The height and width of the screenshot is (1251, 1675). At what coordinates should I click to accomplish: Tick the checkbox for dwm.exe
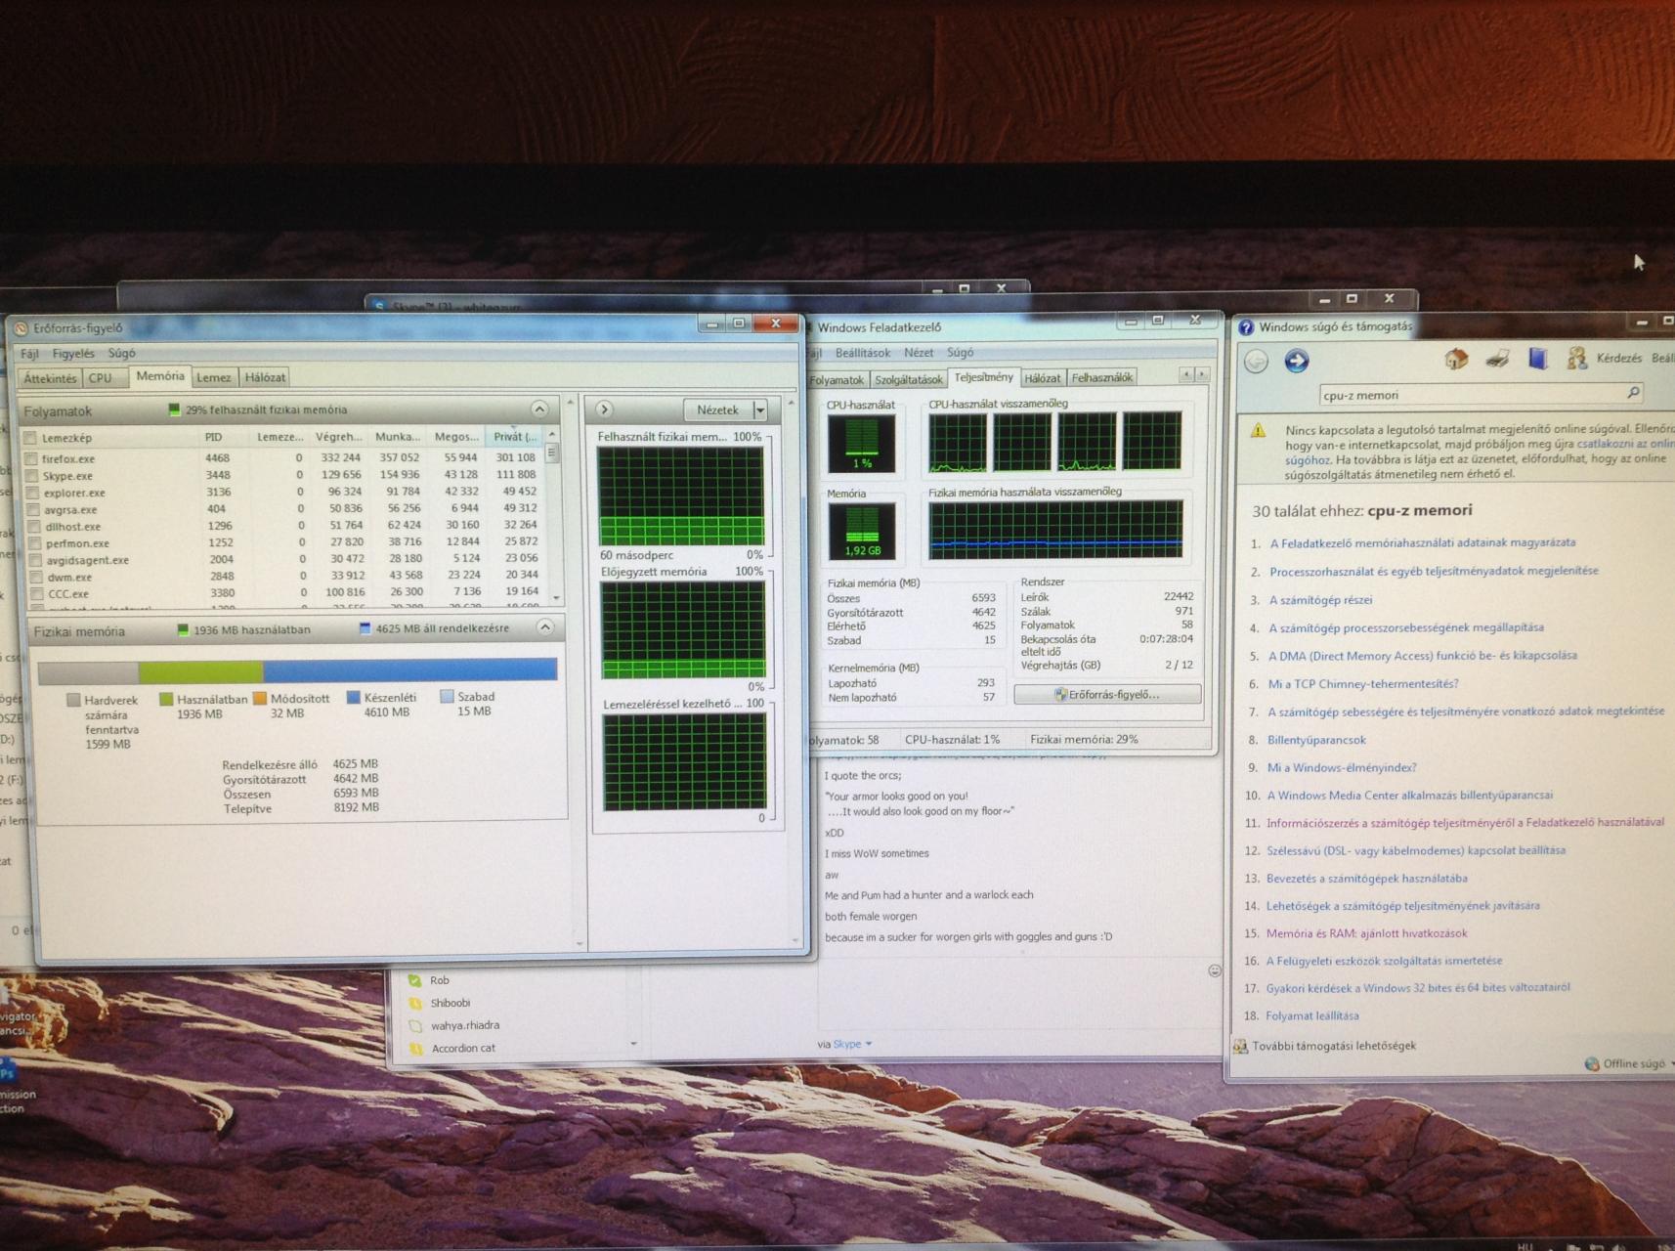pos(35,578)
